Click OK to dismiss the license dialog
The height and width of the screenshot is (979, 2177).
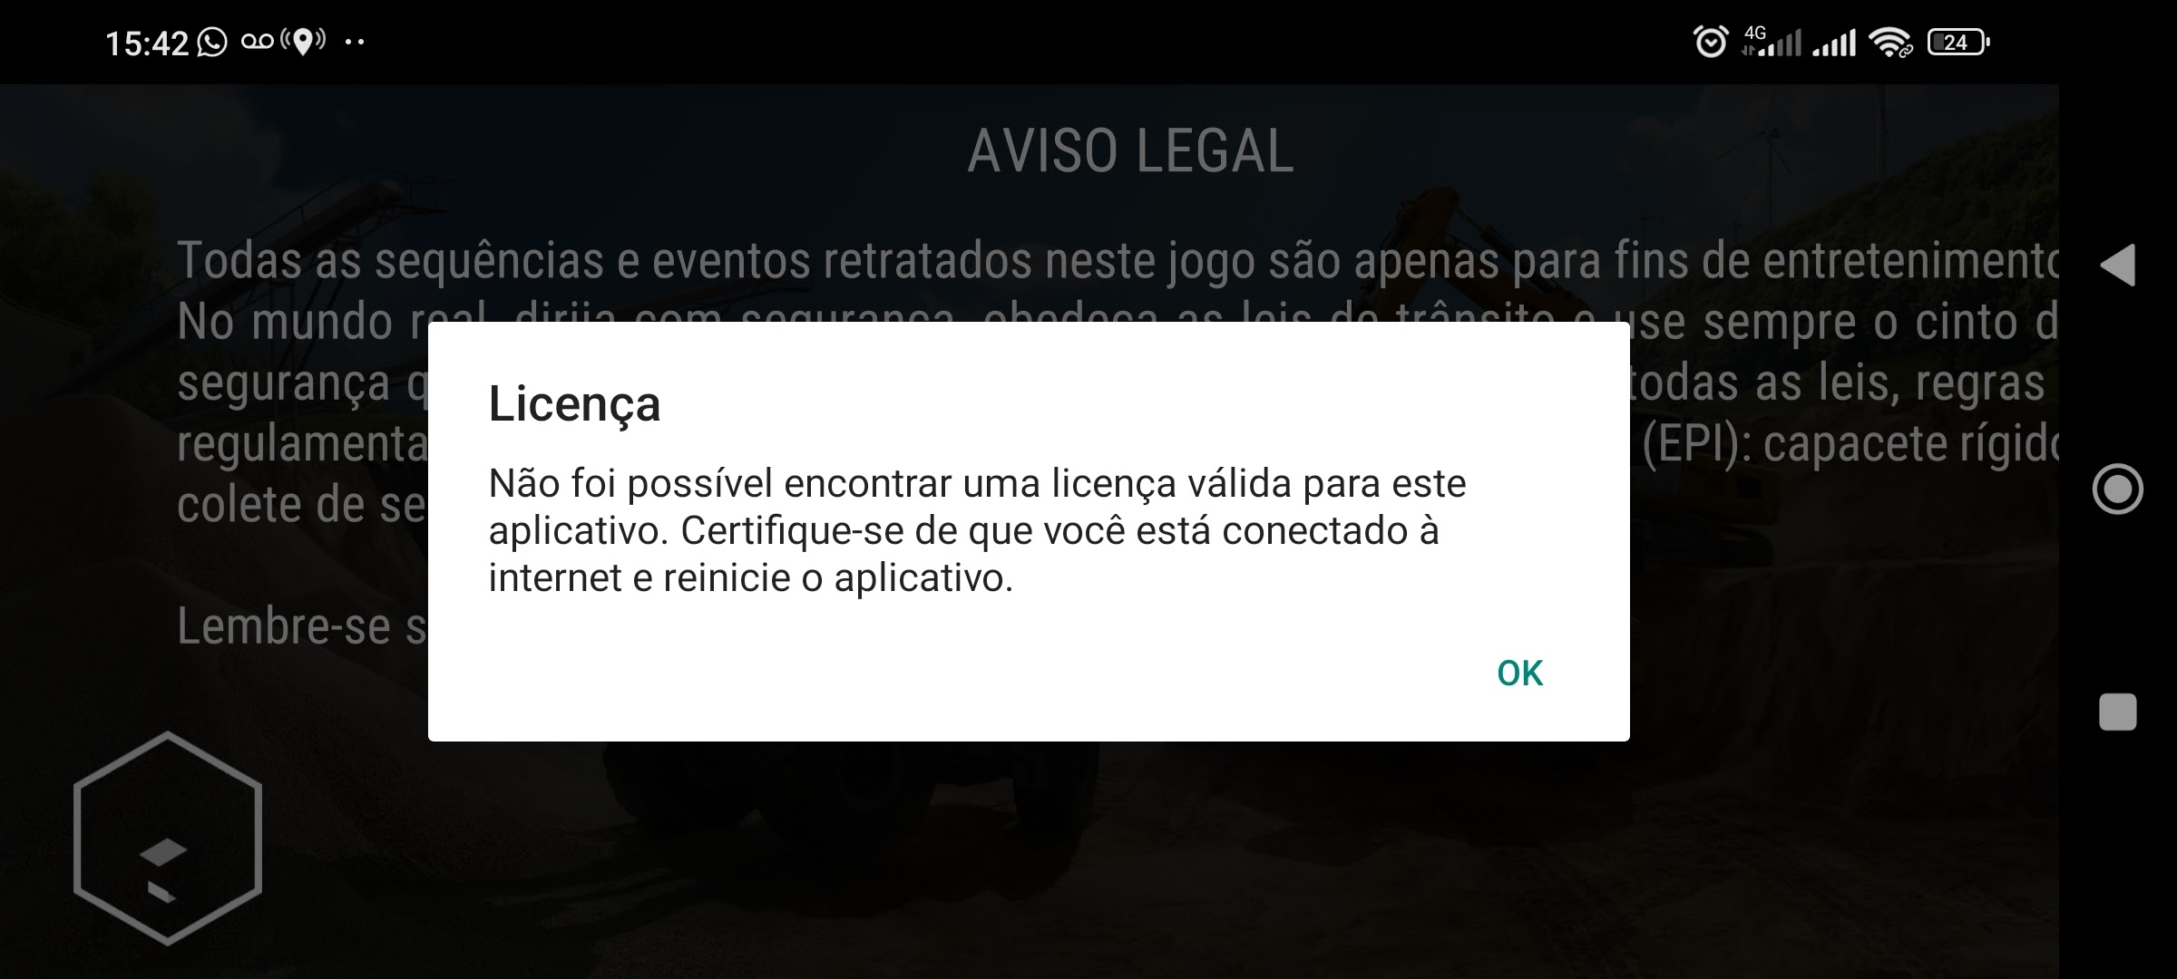click(1518, 670)
